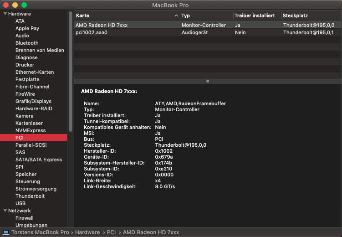Collapse the Netzwerk section triangle
This screenshot has width=342, height=237.
[5, 211]
